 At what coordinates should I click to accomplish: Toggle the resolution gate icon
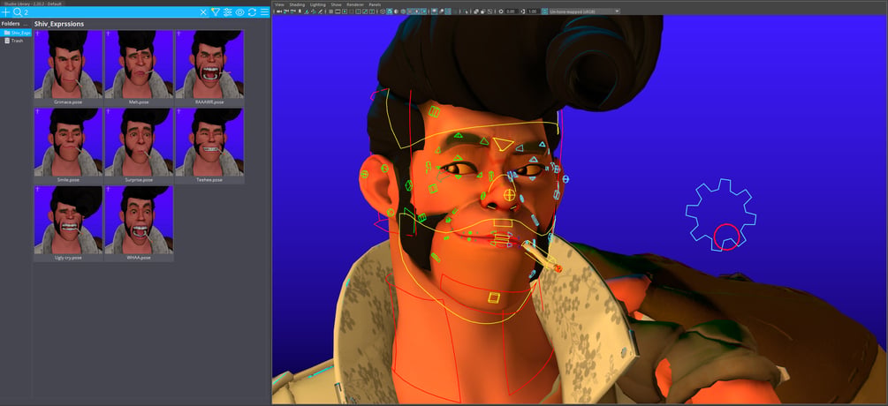click(345, 11)
